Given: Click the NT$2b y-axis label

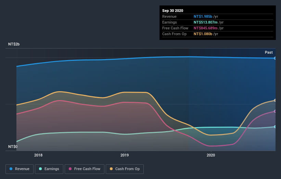Looking at the screenshot, I should click(x=14, y=44).
